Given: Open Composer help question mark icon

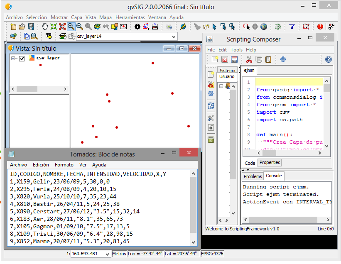Looking at the screenshot, I should [x=329, y=59].
